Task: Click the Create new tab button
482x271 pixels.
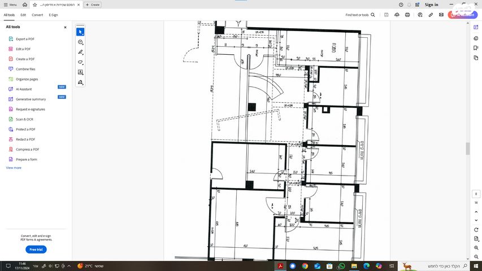Action: [93, 5]
